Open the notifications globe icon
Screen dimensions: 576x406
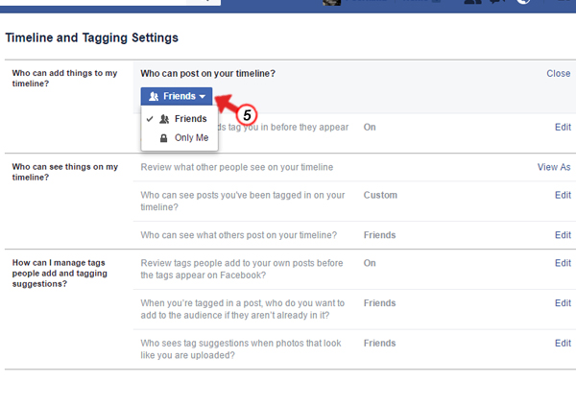(x=522, y=3)
